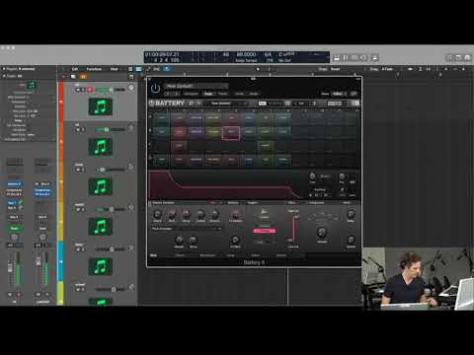Select the pink highlighted Battery cell
474x355 pixels.
click(231, 133)
